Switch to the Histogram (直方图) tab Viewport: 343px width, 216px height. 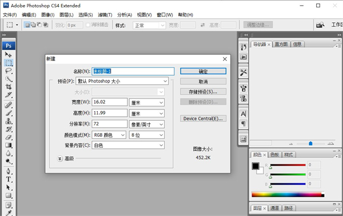click(x=281, y=44)
